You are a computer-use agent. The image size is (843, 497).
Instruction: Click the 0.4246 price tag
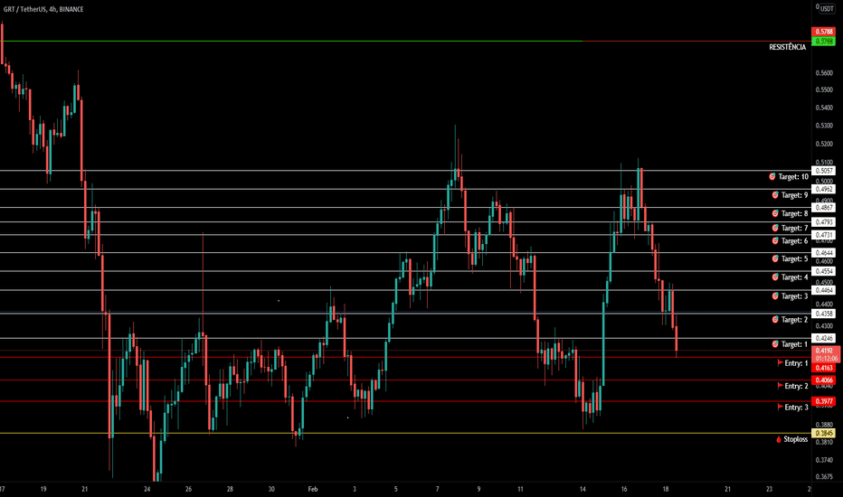click(823, 338)
